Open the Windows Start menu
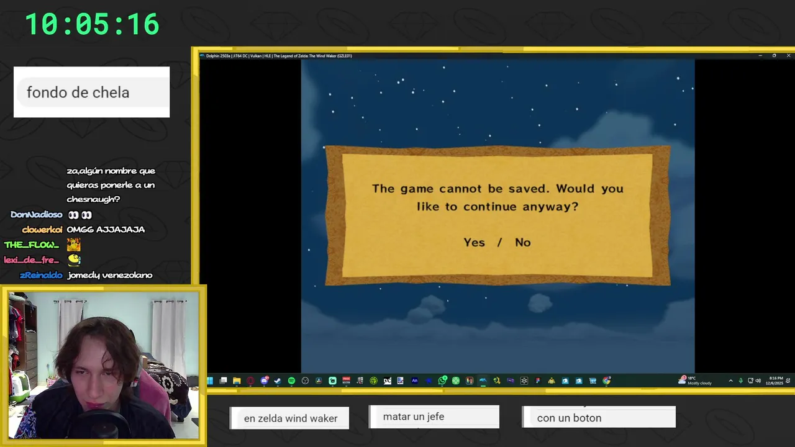795x447 pixels. point(209,381)
